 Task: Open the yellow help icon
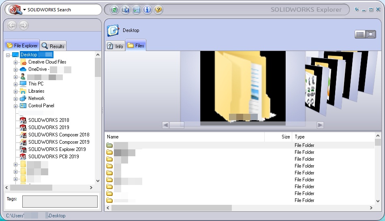[x=158, y=10]
